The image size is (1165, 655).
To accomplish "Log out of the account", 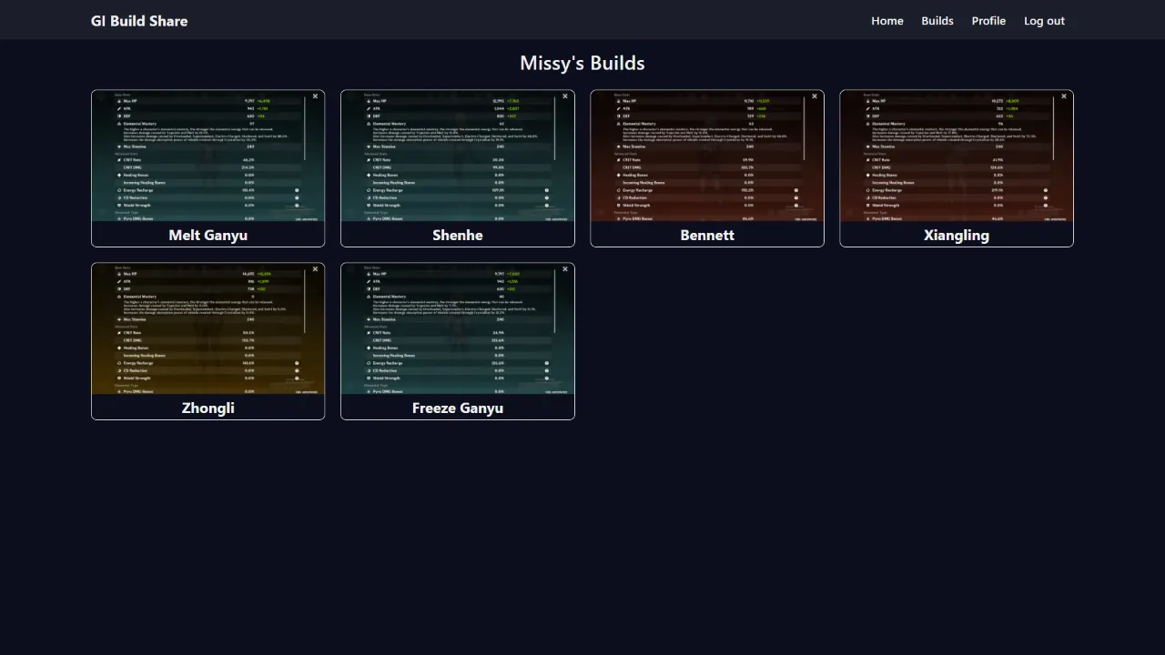I will (1043, 21).
